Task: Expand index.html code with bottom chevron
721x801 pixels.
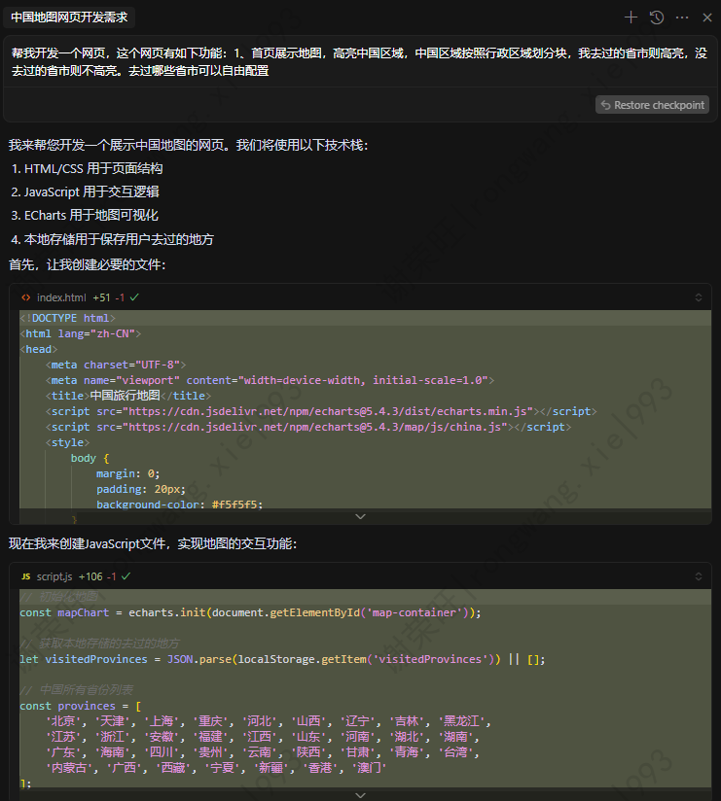Action: pyautogui.click(x=360, y=516)
